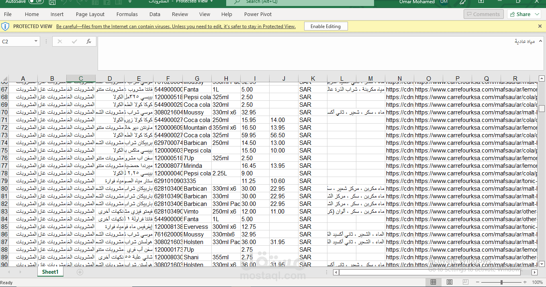This screenshot has height=287, width=546.
Task: Click Enable Editing button
Action: [325, 26]
